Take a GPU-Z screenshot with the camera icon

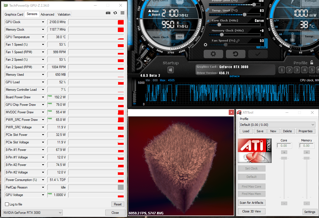tap(108, 13)
